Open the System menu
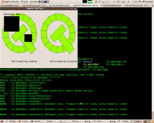 point(33,2)
